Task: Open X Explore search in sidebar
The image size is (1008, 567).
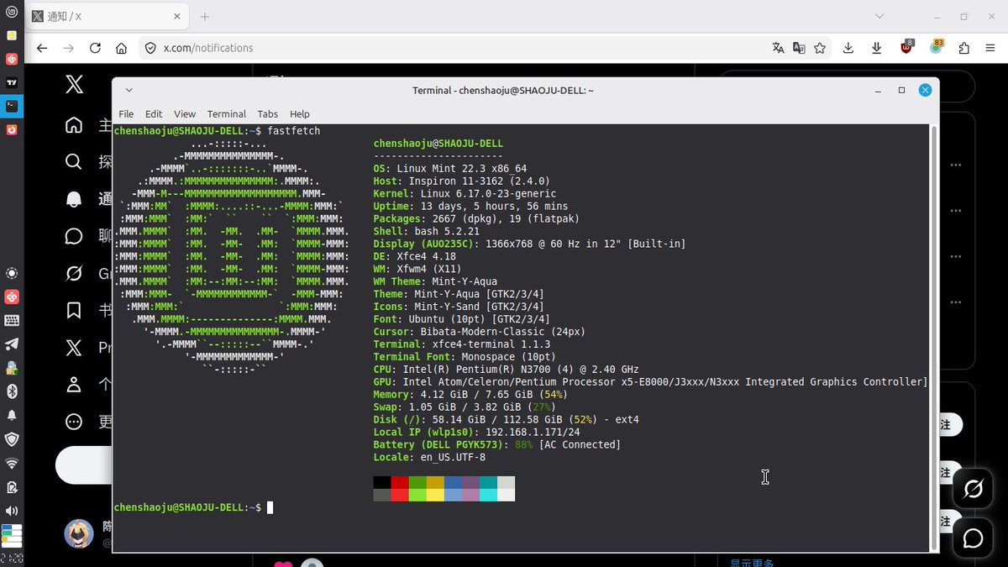Action: tap(74, 162)
